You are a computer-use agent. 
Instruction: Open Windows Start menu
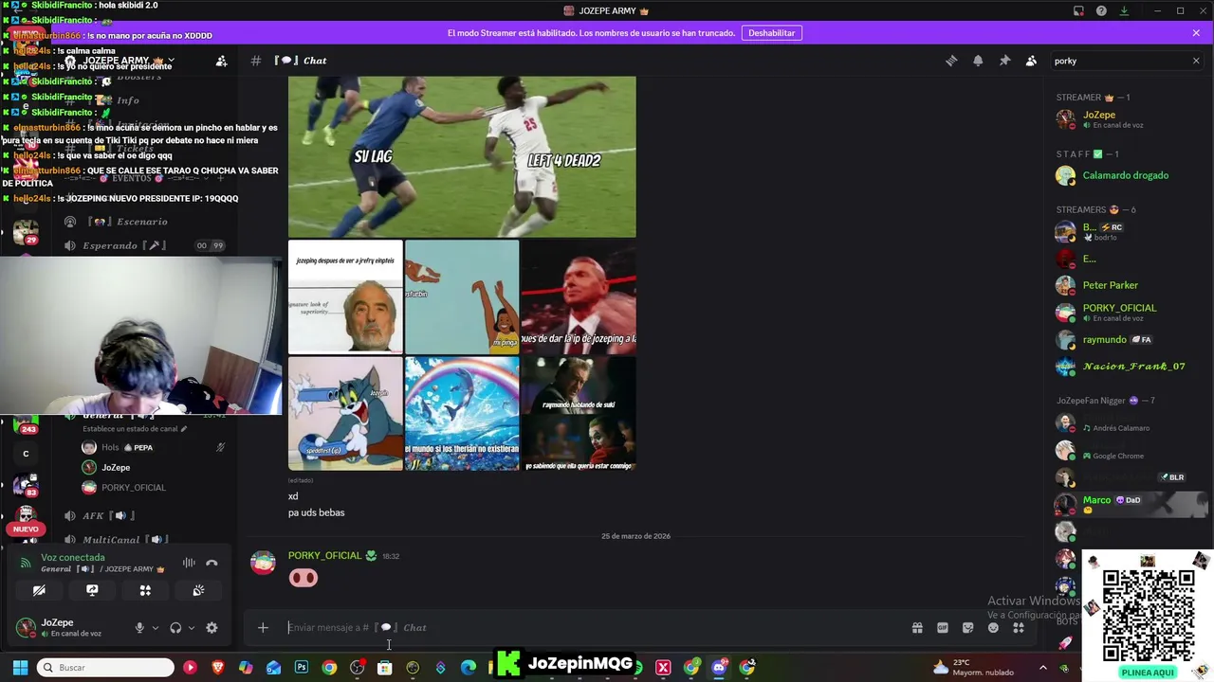tap(20, 668)
